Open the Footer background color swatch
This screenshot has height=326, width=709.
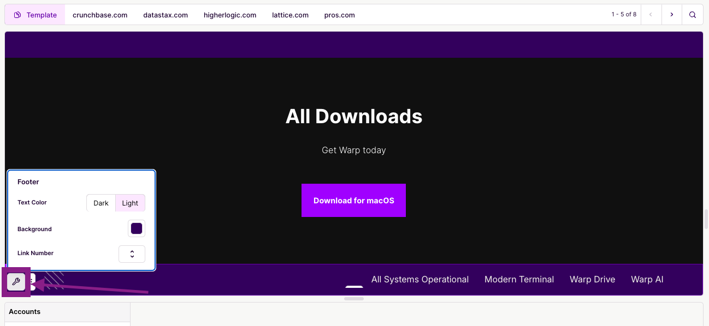coord(137,228)
